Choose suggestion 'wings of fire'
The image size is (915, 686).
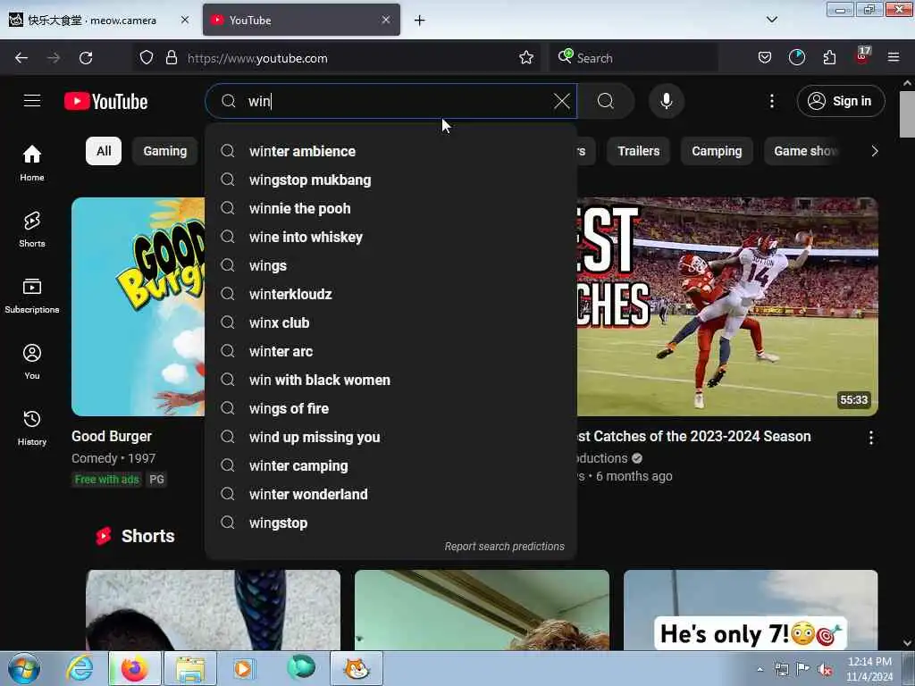point(391,408)
